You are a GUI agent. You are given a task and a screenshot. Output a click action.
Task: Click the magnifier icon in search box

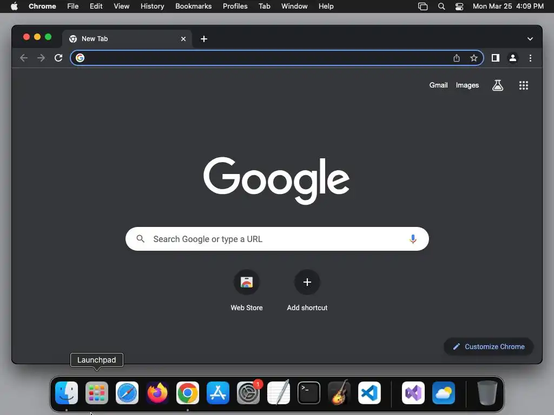(x=140, y=239)
